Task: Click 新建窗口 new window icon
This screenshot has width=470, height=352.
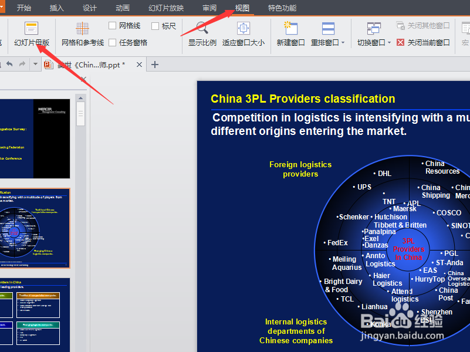Action: coord(290,28)
